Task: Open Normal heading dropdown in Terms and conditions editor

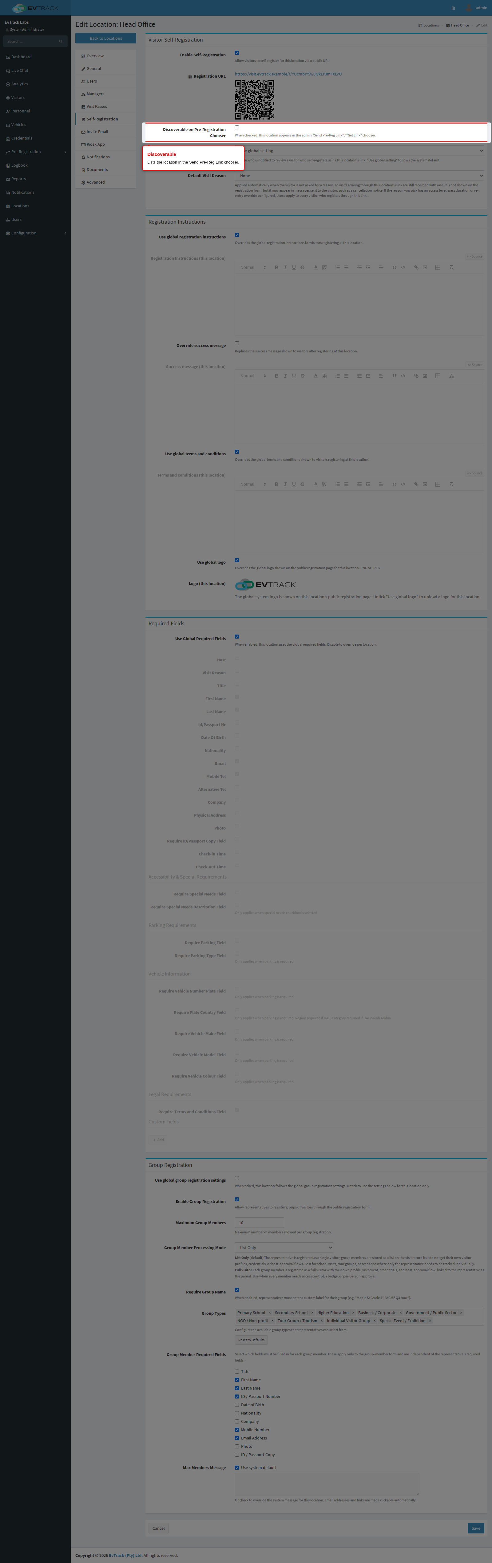Action: (x=253, y=484)
